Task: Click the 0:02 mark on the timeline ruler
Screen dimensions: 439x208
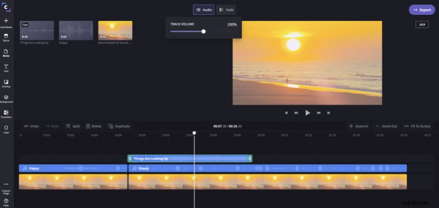Action: coord(71,135)
